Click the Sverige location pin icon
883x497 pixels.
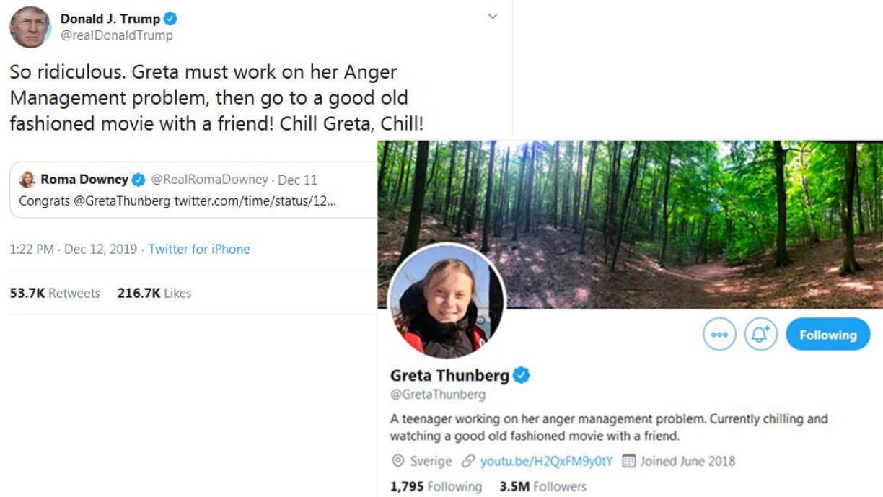point(397,461)
